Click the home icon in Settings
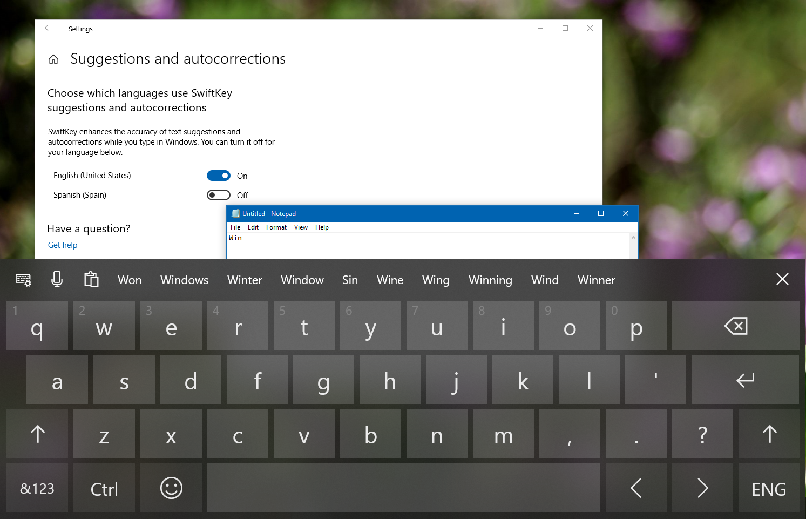Viewport: 806px width, 519px height. click(53, 59)
